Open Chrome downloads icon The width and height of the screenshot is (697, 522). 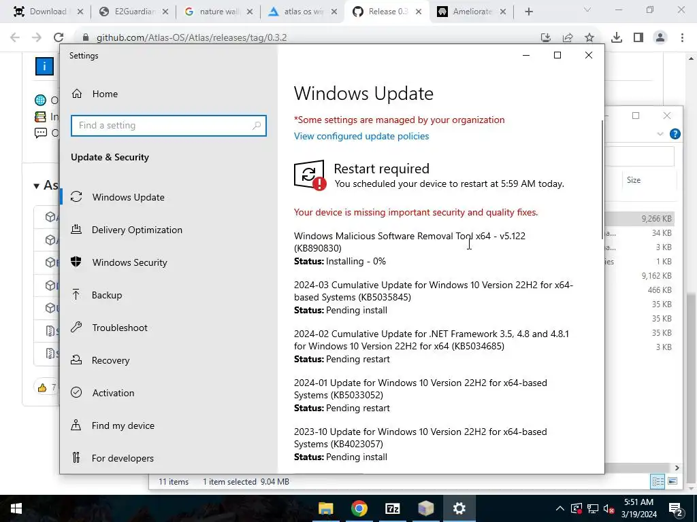[617, 38]
